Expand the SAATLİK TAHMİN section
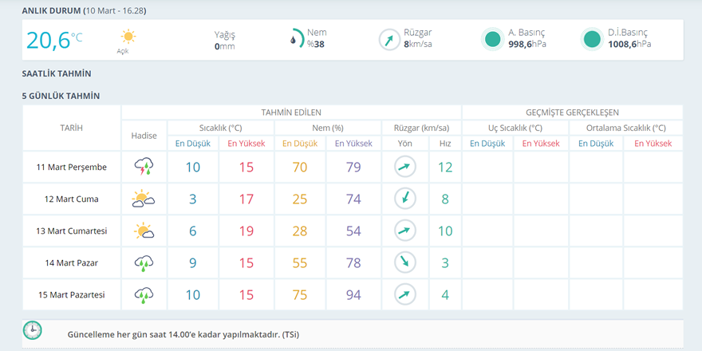The image size is (702, 351). pyautogui.click(x=57, y=73)
